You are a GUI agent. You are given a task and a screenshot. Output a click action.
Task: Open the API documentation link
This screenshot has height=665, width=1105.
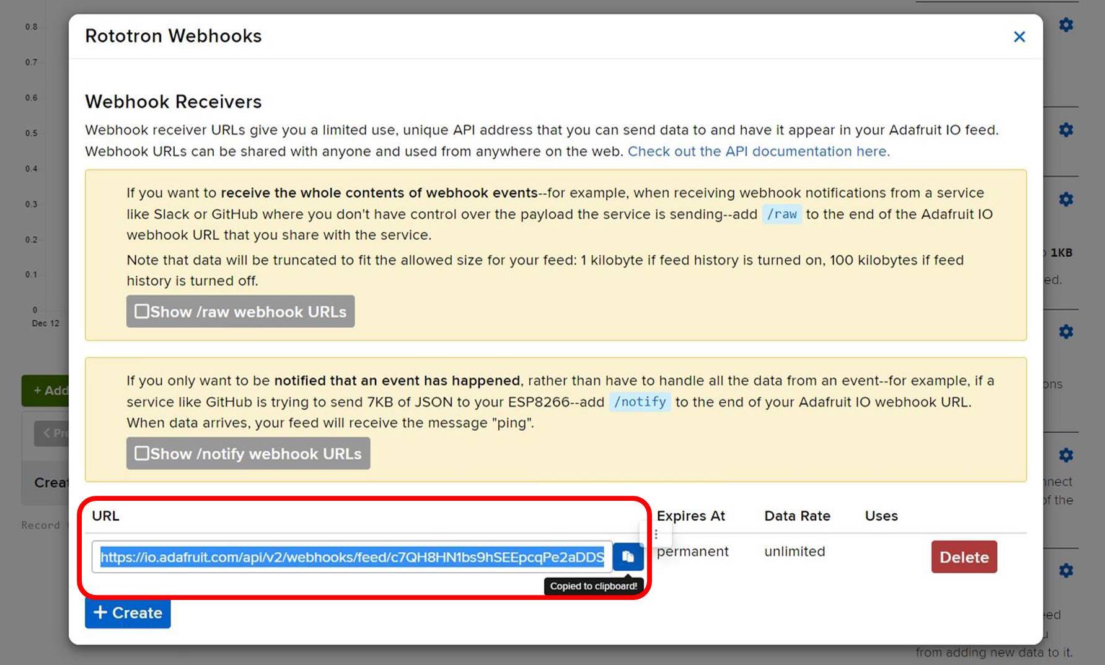pyautogui.click(x=759, y=151)
